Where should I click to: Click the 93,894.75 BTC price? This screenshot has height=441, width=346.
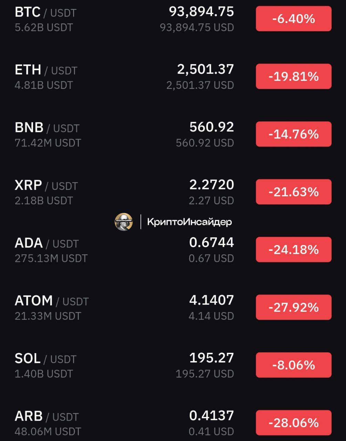point(201,12)
